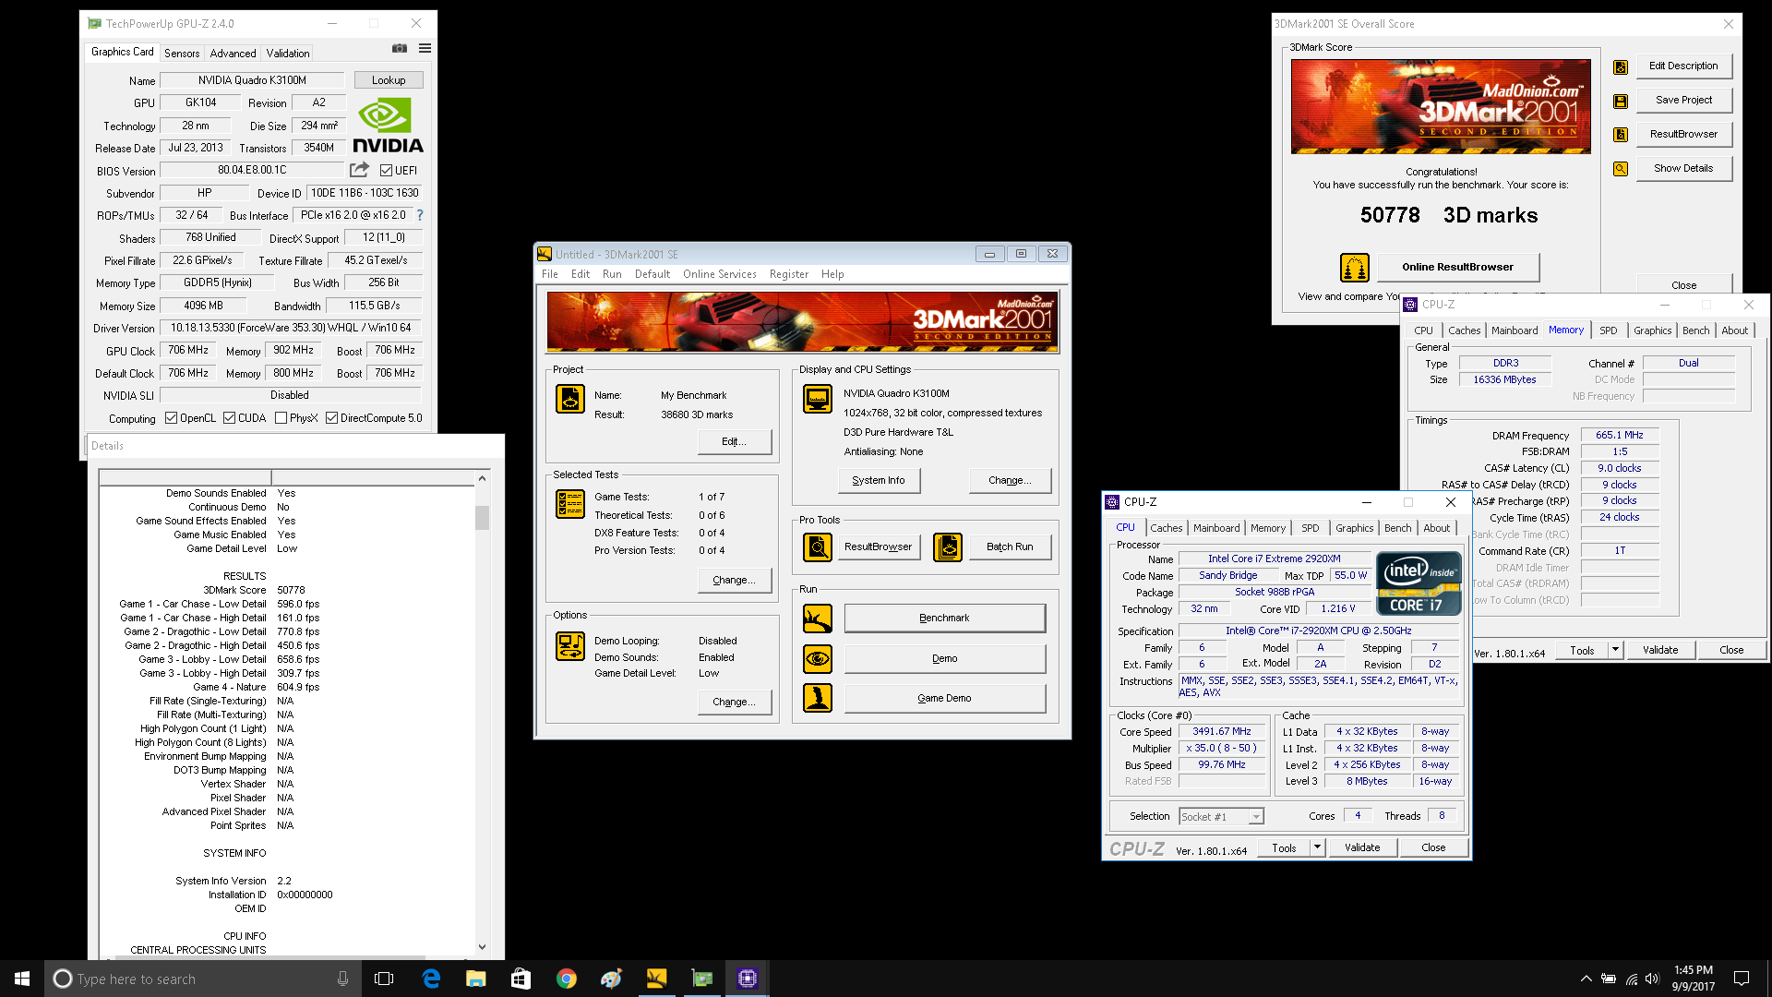Viewport: 1772px width, 997px height.
Task: Click Change... under Selected Tests
Action: coord(734,580)
